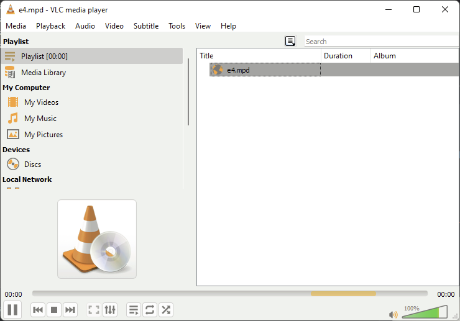460x321 pixels.
Task: Click the My Pictures image icon
Action: click(13, 134)
